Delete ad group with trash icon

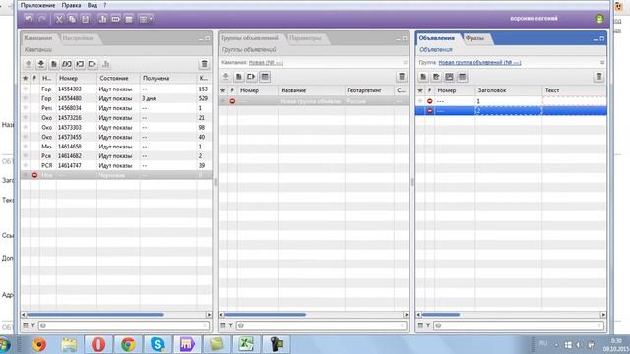402,77
